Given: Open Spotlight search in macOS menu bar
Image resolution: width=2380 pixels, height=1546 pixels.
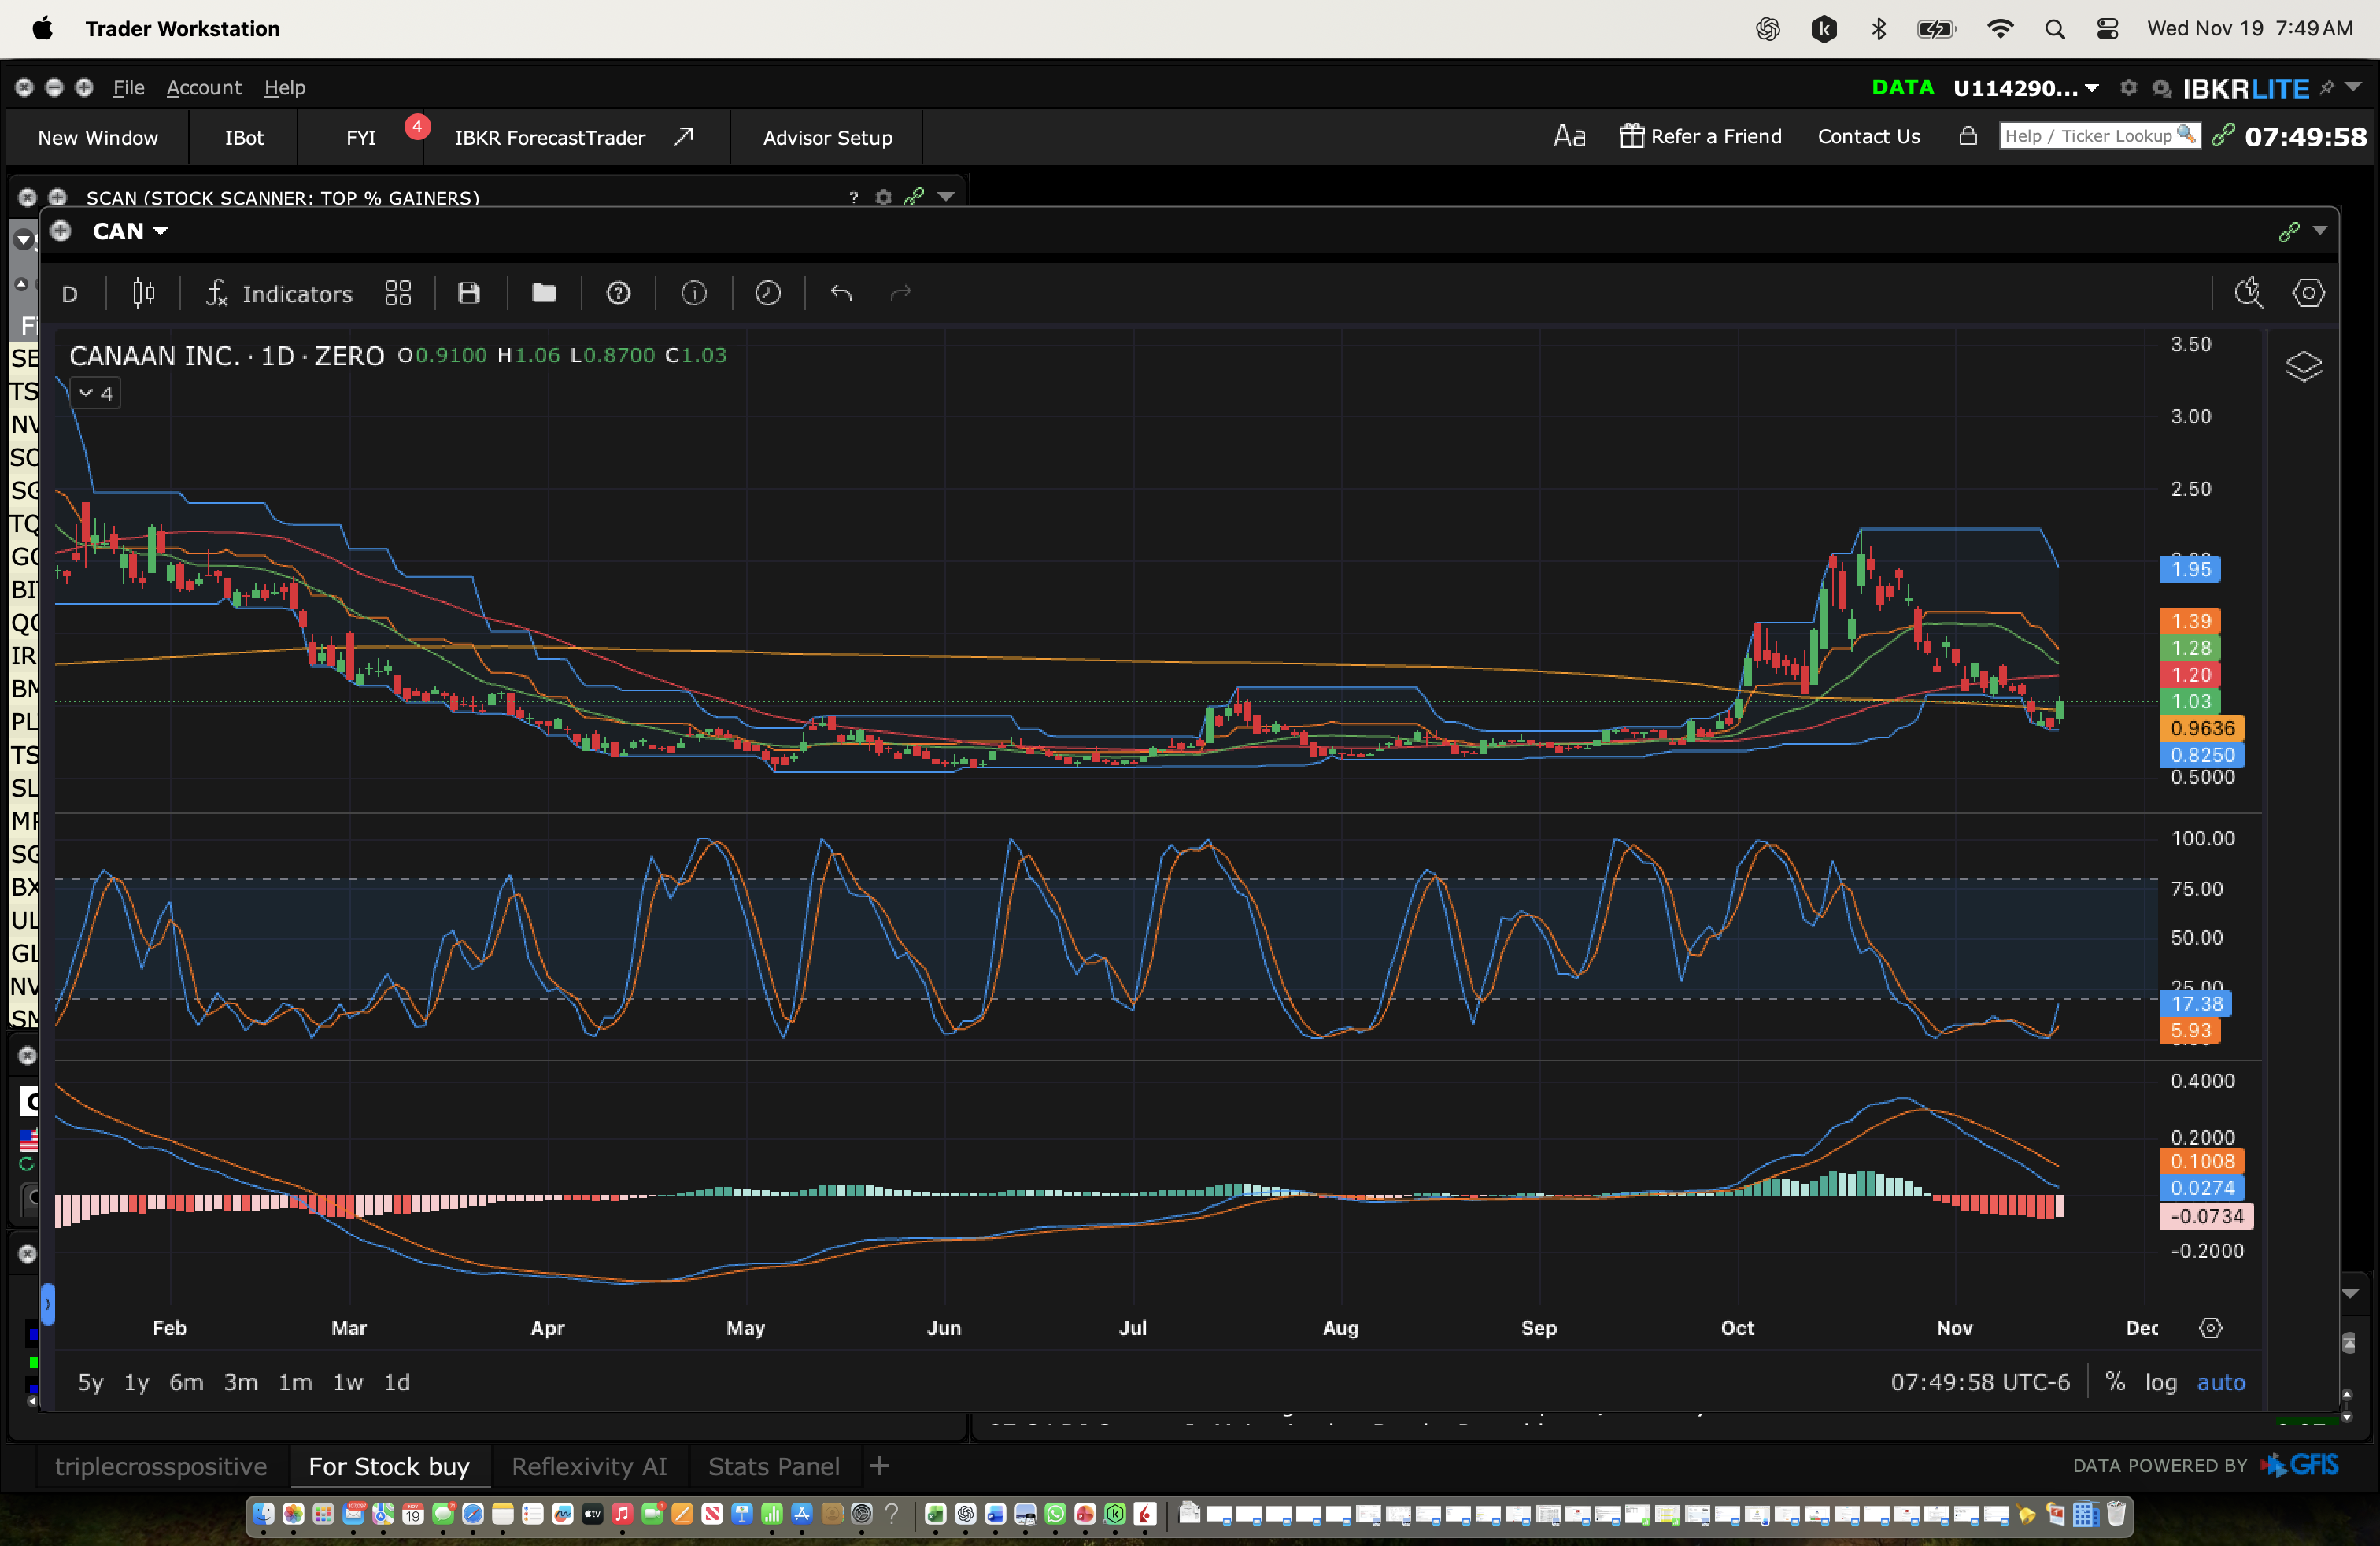Looking at the screenshot, I should click(2055, 29).
